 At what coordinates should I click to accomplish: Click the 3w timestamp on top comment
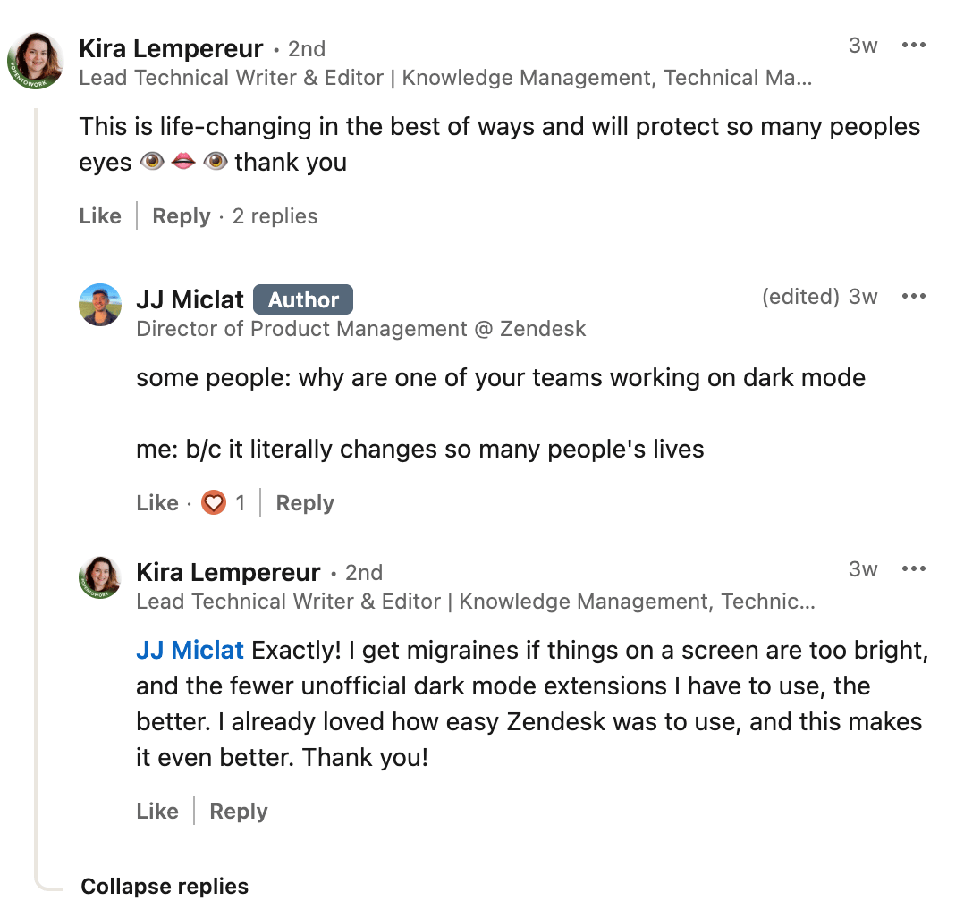click(862, 46)
